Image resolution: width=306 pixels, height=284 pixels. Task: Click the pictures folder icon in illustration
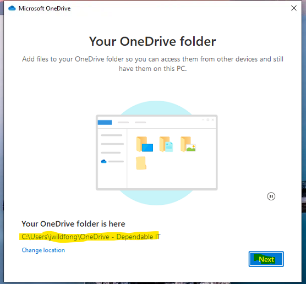[188, 144]
